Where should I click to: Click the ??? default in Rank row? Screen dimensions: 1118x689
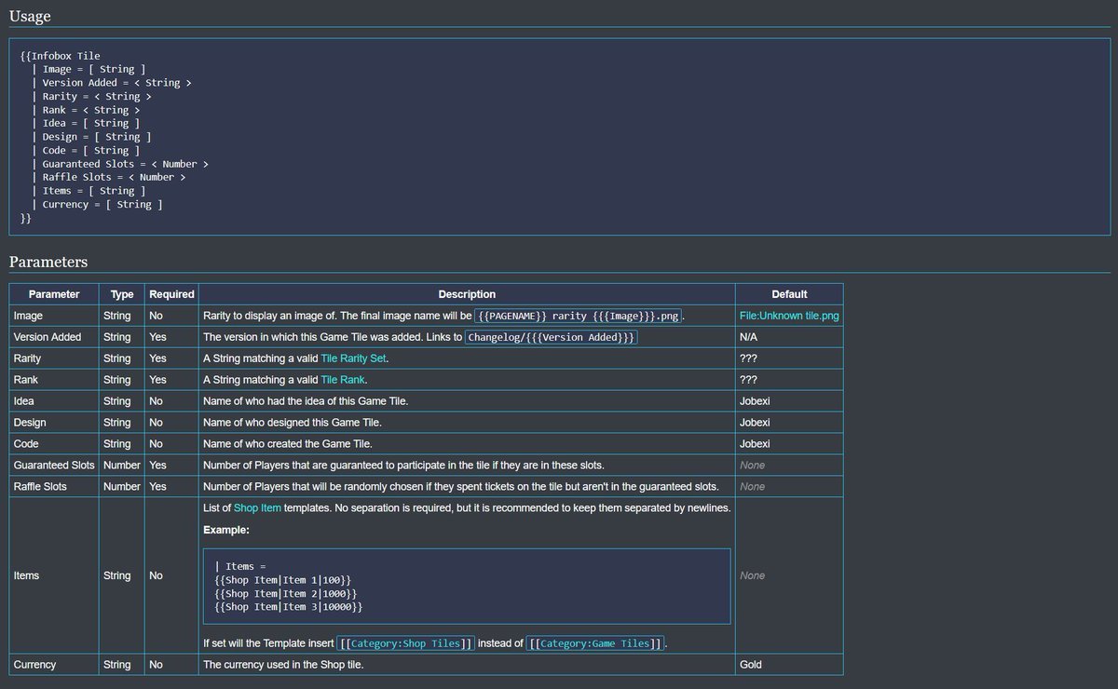click(748, 380)
